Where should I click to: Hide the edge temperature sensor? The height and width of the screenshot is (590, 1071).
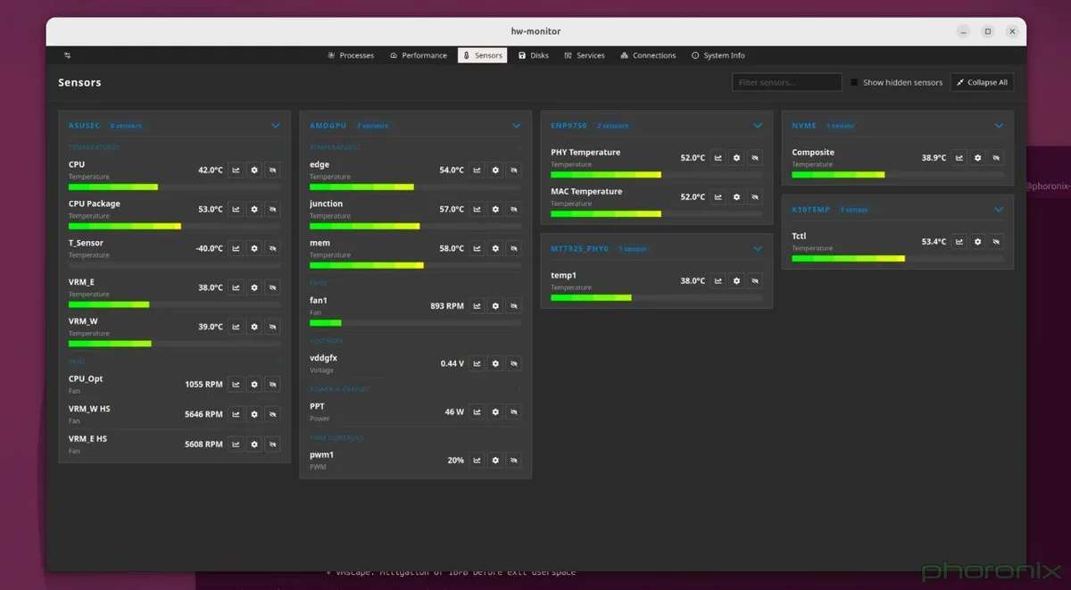tap(514, 170)
